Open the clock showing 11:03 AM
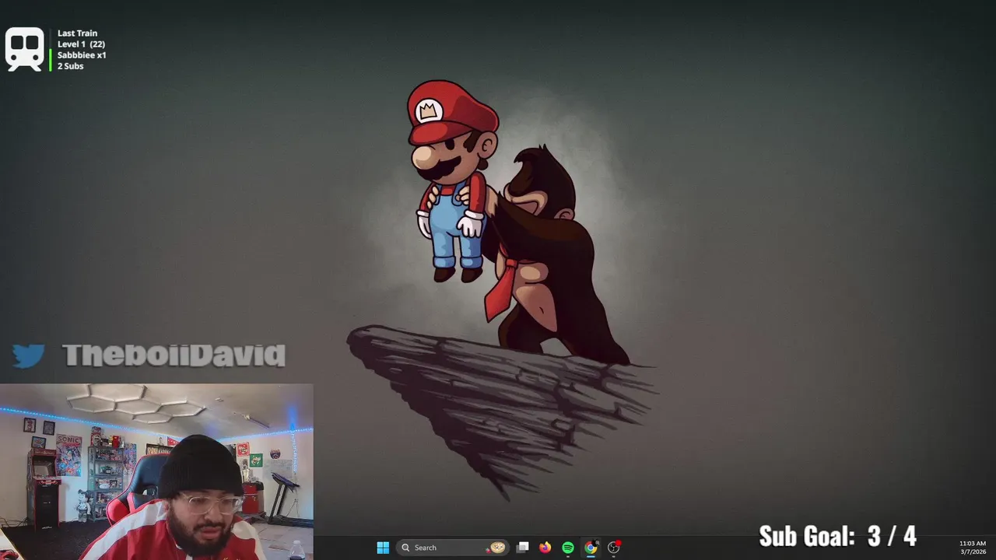Viewport: 996px width, 560px height. [973, 548]
